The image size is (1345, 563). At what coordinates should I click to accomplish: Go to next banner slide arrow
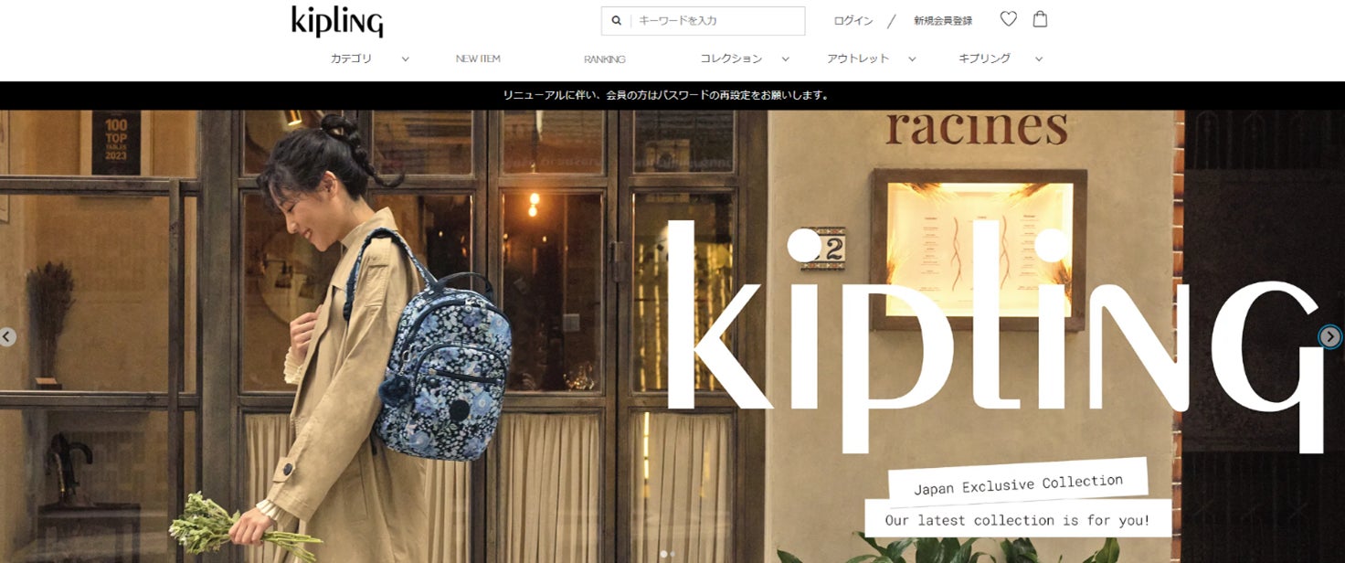tap(1330, 337)
